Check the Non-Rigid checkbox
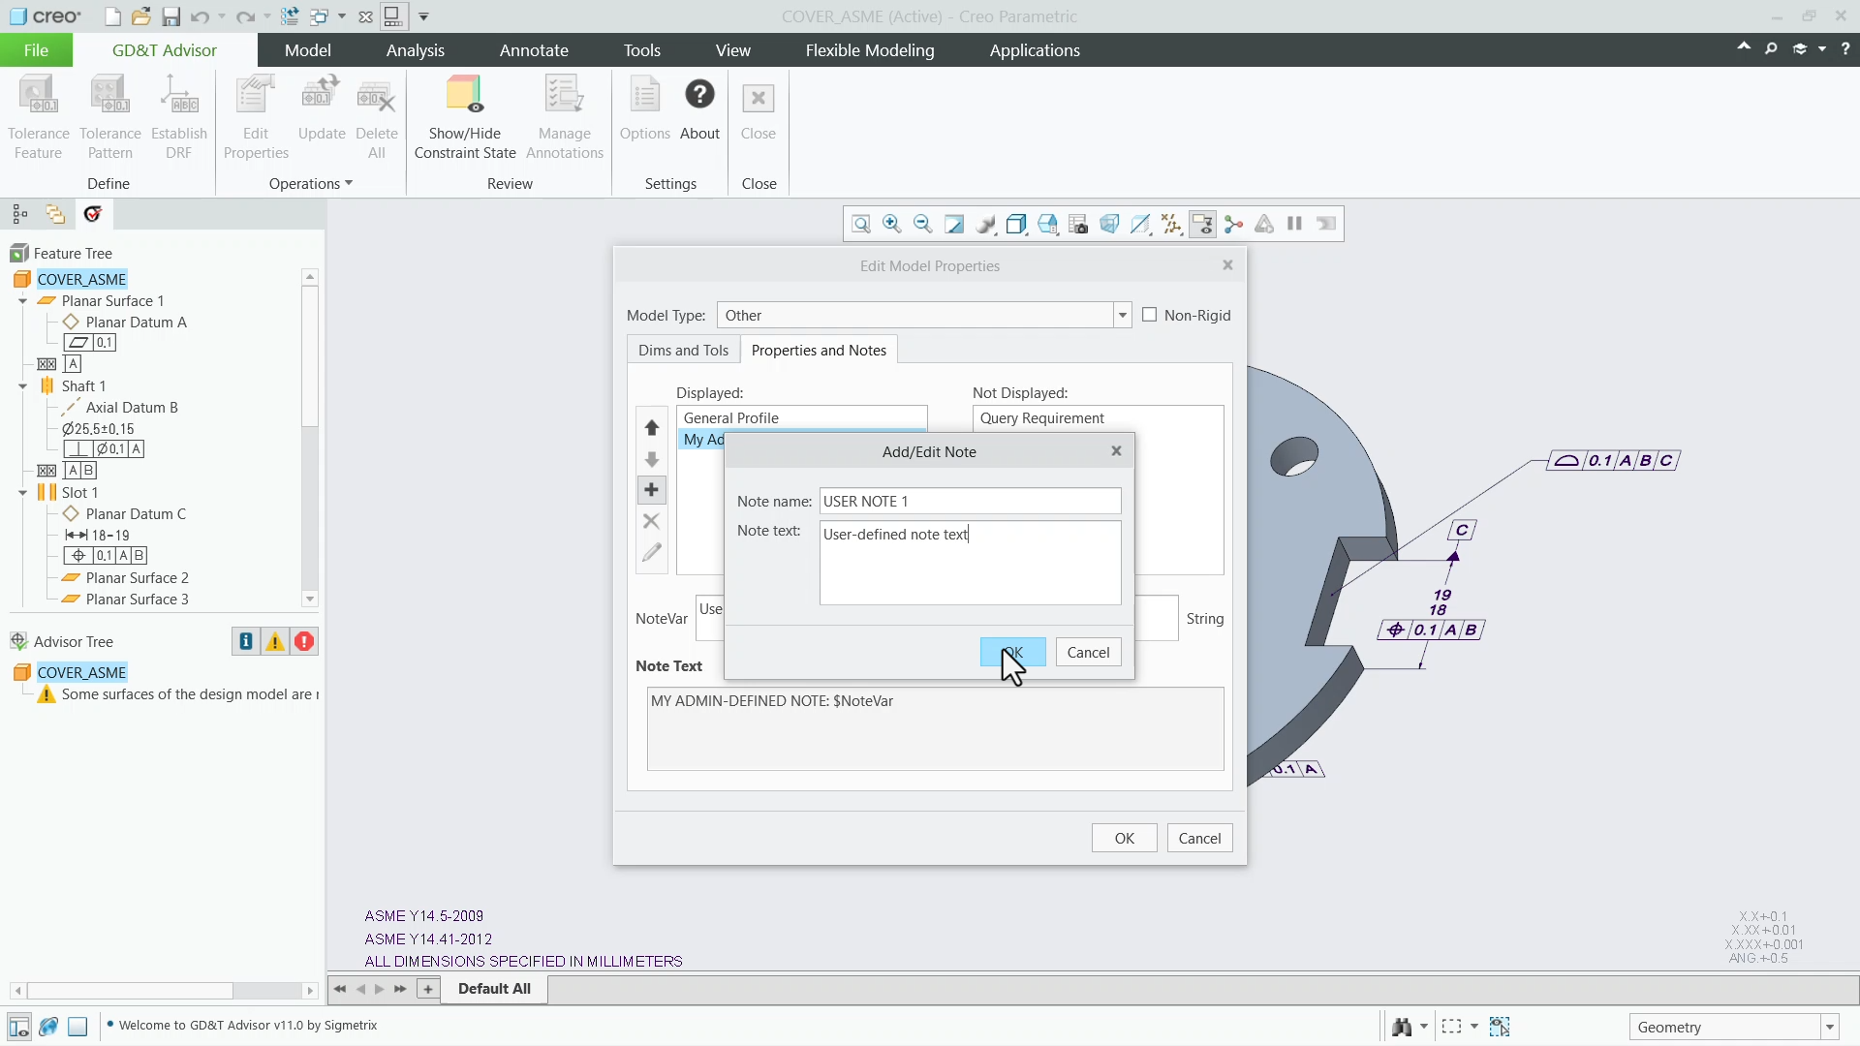 (1150, 315)
